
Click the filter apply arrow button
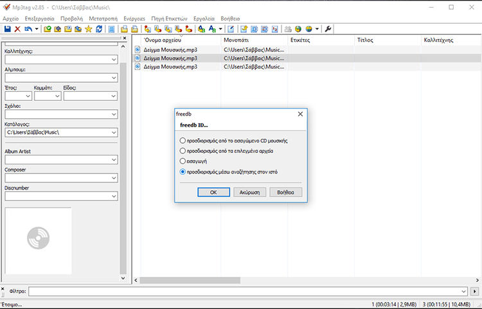pos(475,291)
